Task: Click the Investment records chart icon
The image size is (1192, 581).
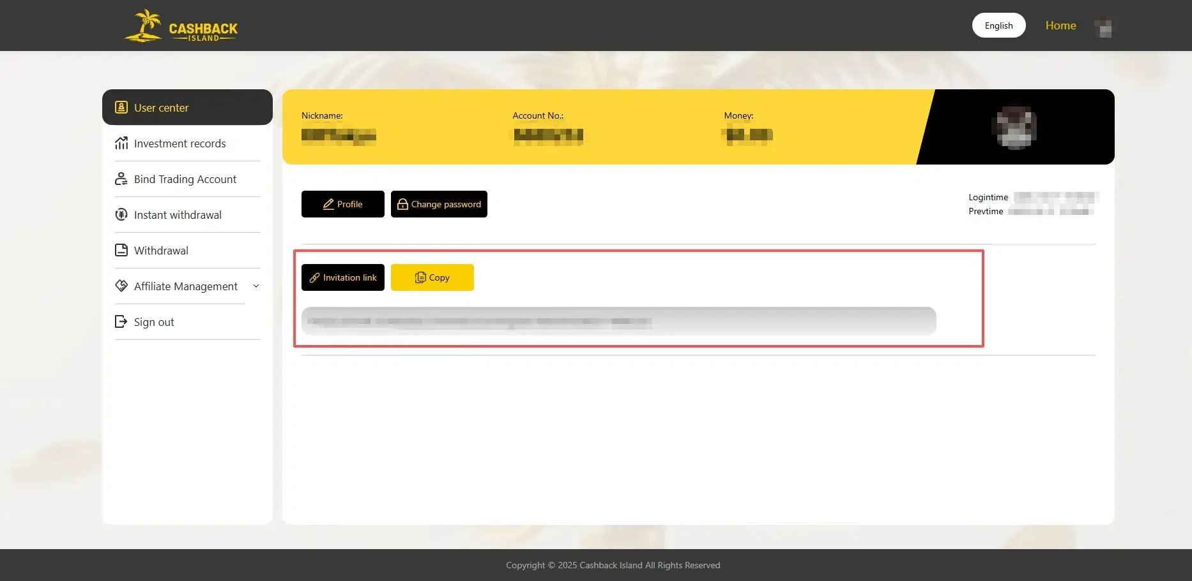Action: pos(121,143)
